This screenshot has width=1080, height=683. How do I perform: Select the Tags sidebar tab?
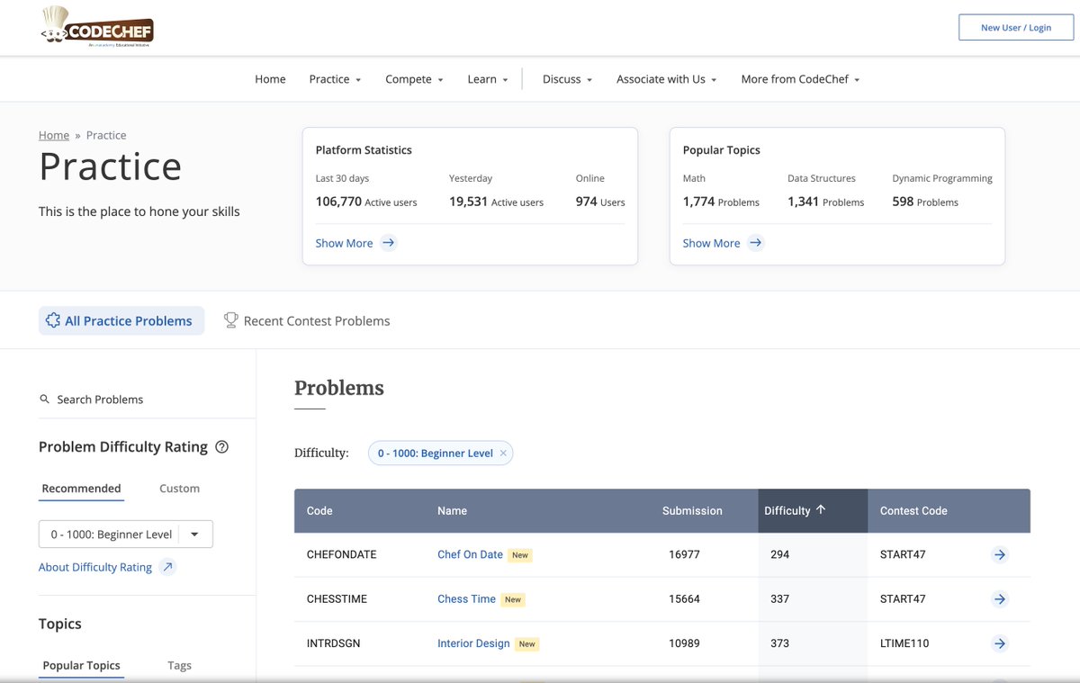[179, 666]
